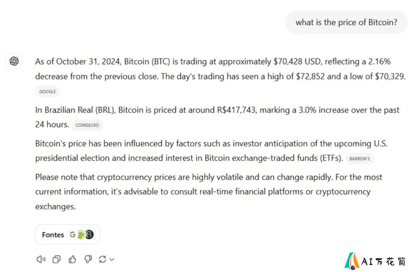Open the BARRON'S citation chip
Image resolution: width=413 pixels, height=272 pixels.
click(359, 159)
